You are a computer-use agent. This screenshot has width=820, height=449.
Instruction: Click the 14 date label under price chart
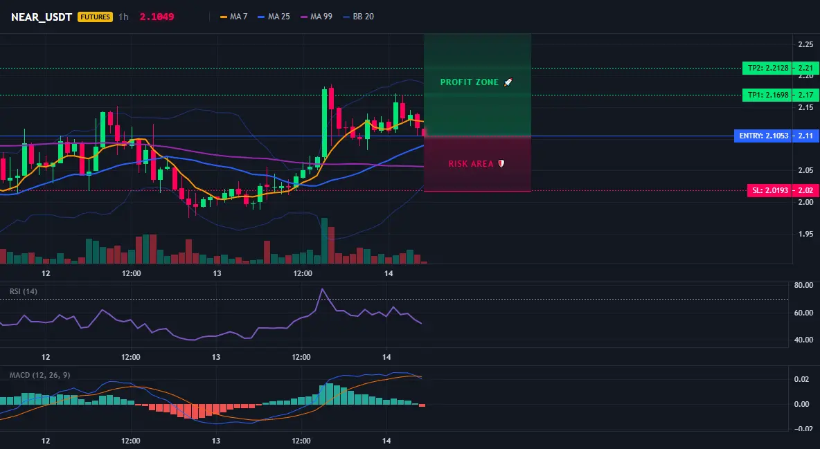(x=388, y=273)
